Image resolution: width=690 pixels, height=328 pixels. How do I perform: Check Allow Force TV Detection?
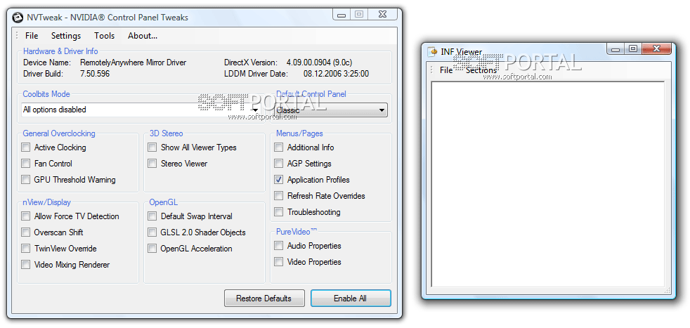[26, 216]
